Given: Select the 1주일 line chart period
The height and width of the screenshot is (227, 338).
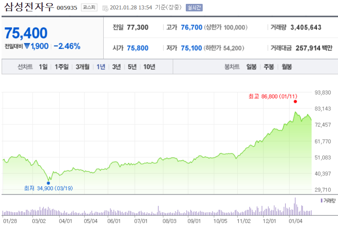Looking at the screenshot, I should click(62, 67).
